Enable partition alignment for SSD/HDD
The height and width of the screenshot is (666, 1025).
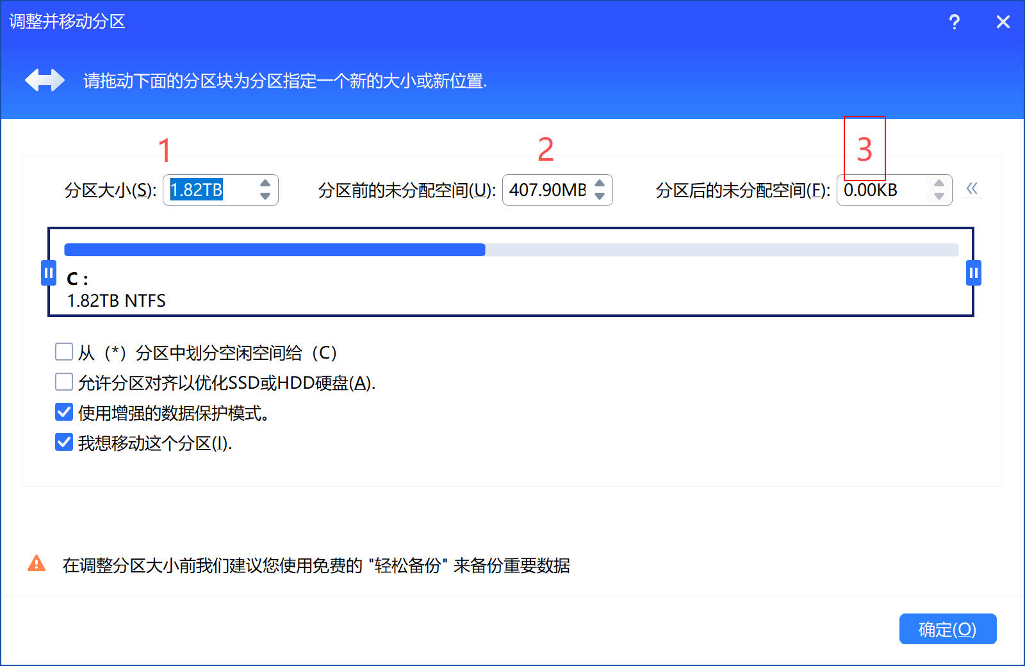click(64, 382)
